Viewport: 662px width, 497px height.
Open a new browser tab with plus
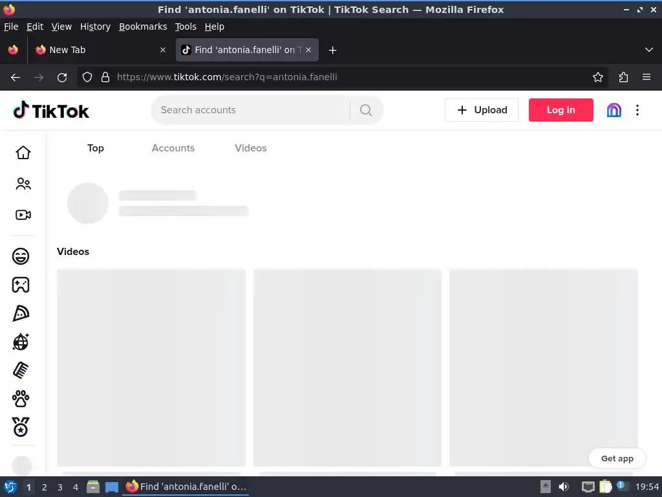333,50
